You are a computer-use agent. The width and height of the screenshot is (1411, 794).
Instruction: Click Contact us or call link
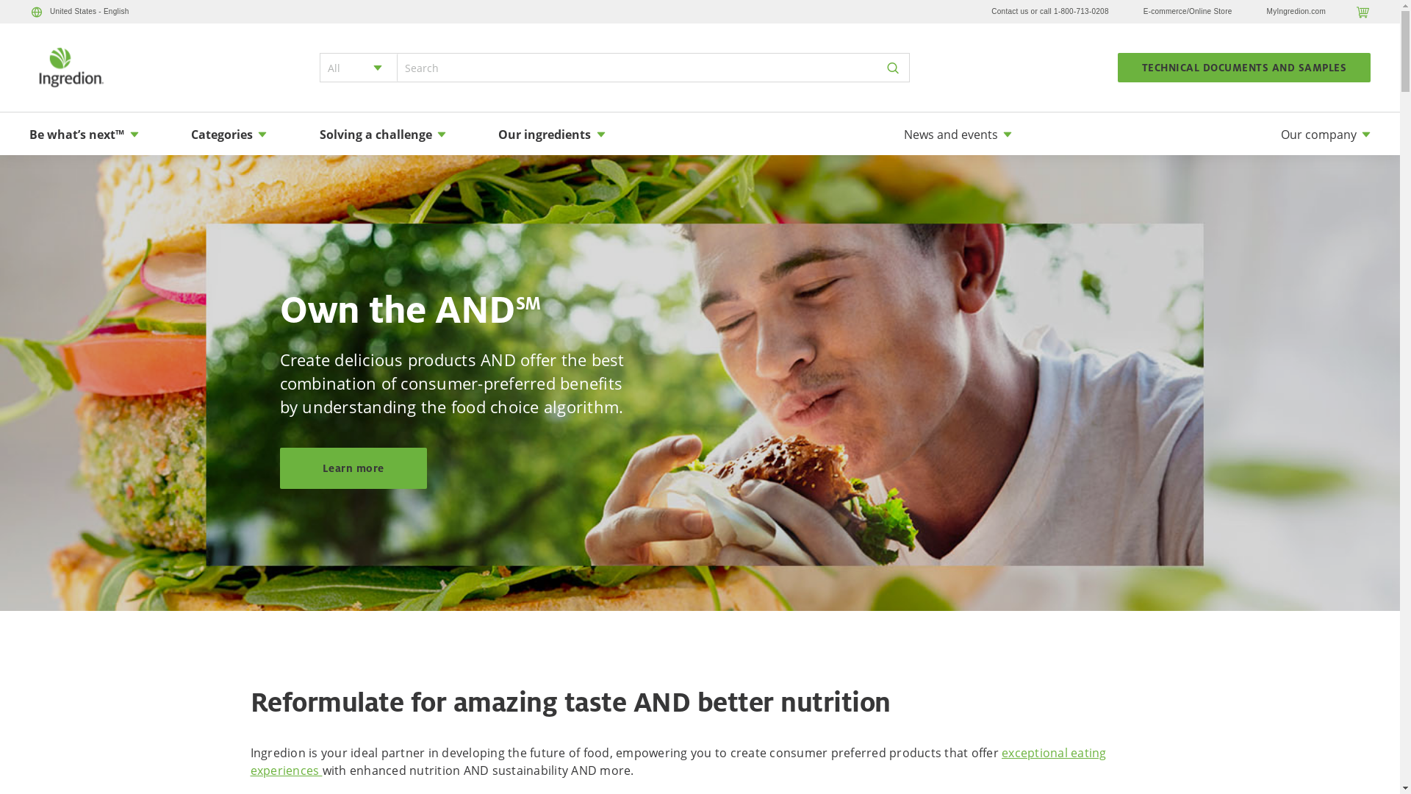1049,12
